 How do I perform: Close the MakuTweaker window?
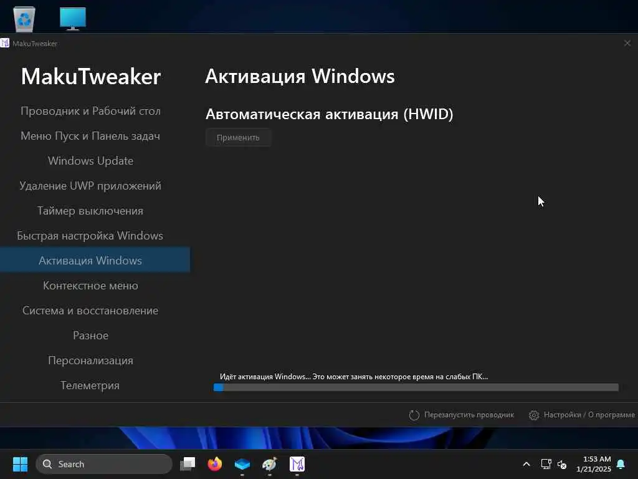click(627, 43)
